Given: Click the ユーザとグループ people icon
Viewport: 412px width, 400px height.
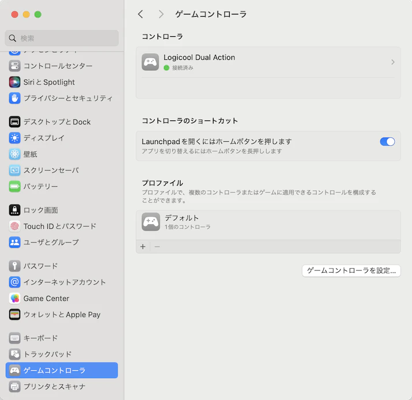Looking at the screenshot, I should pos(14,242).
